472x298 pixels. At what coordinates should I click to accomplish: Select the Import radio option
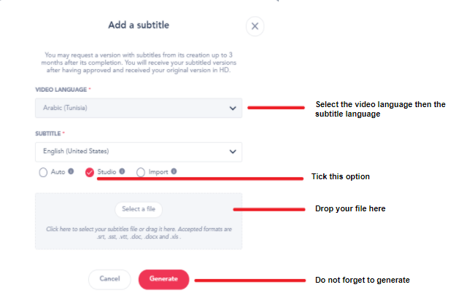coord(141,173)
